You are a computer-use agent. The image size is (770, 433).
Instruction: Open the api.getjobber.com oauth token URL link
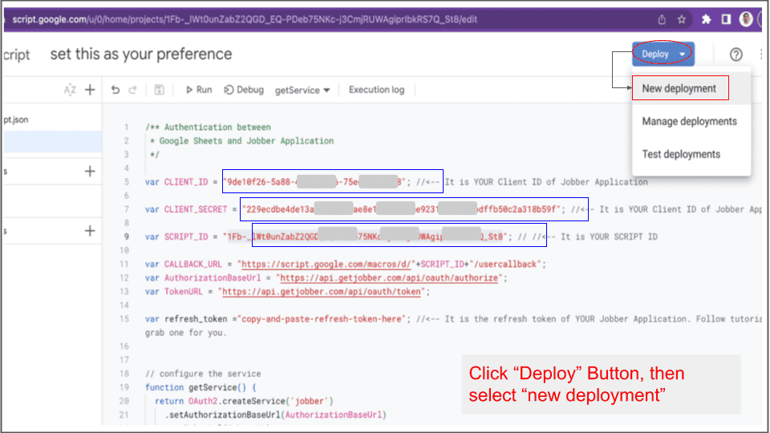point(320,292)
